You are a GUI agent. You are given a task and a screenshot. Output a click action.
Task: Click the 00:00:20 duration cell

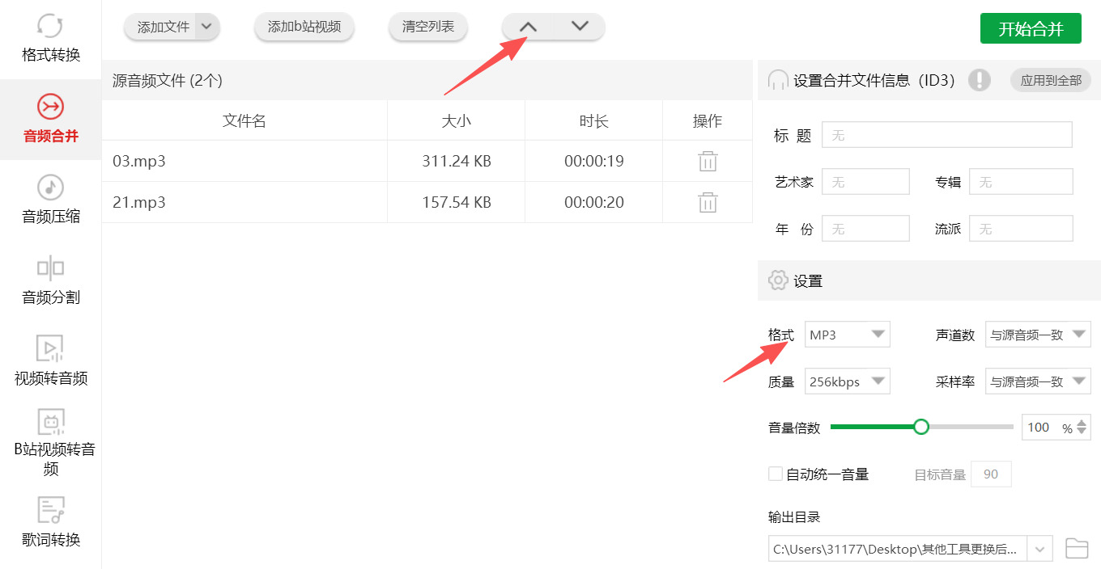[x=594, y=202]
